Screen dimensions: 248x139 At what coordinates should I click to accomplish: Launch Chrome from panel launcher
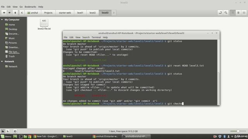pos(29,136)
